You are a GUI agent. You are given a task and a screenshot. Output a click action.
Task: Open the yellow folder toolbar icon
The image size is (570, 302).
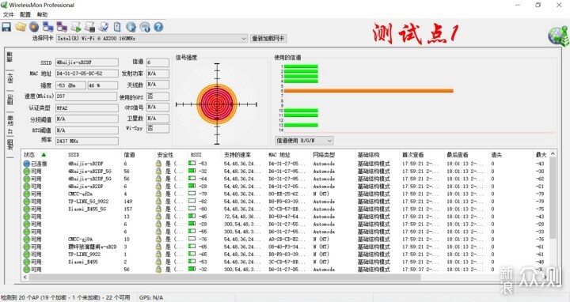(x=21, y=27)
